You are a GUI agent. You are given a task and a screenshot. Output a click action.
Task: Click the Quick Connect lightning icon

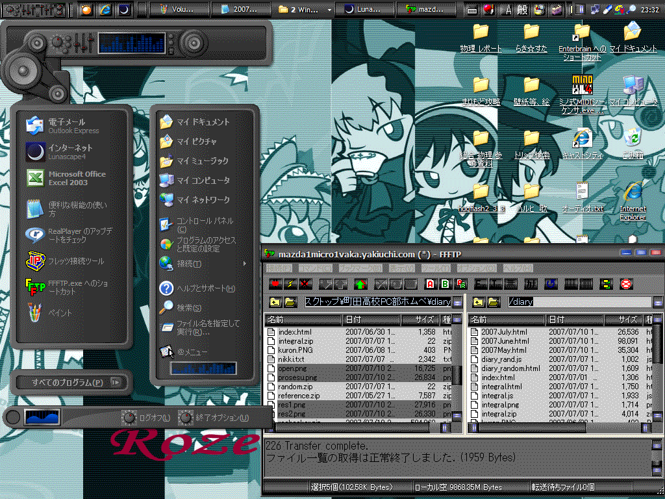(290, 284)
